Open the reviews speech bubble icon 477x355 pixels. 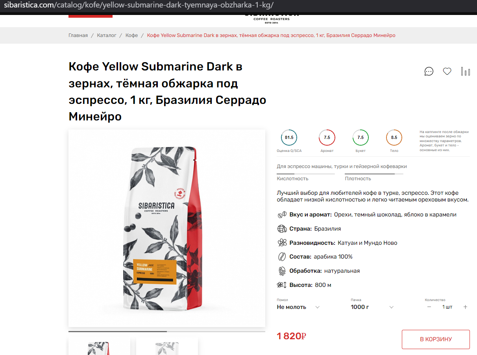click(429, 72)
